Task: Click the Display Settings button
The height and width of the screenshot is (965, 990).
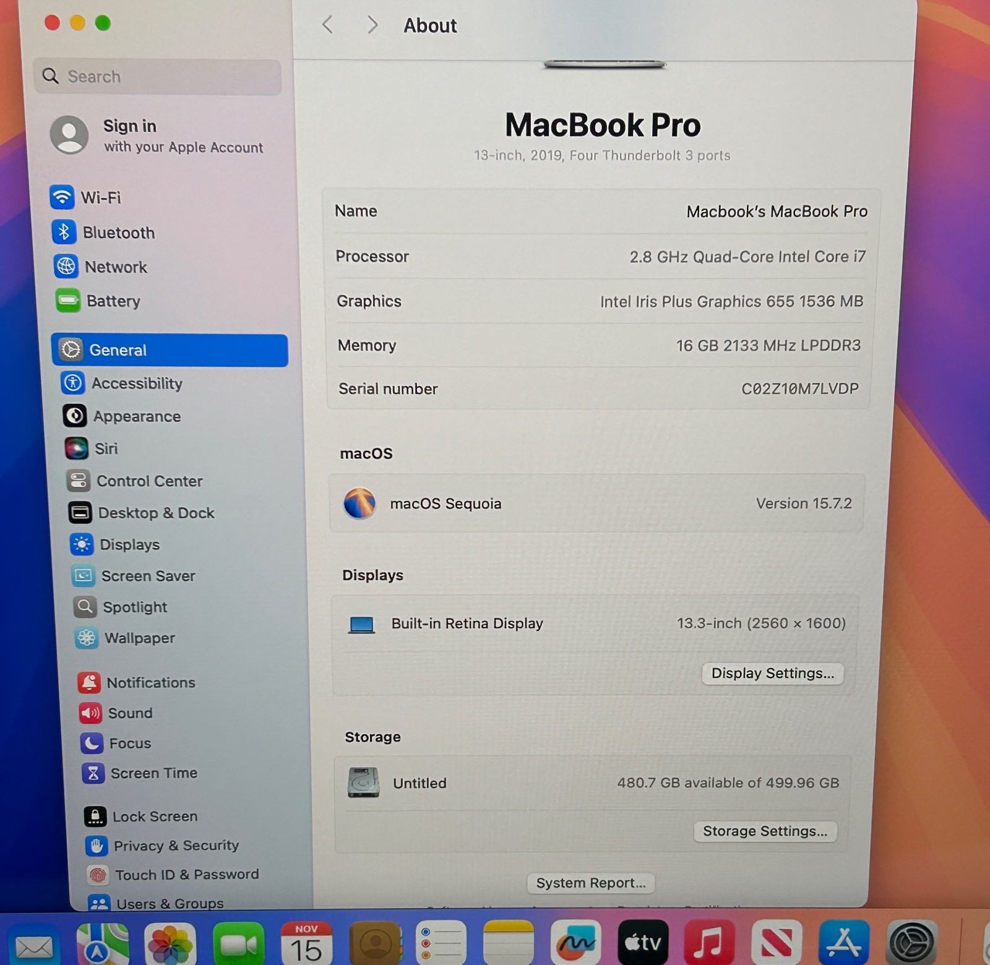Action: (773, 673)
